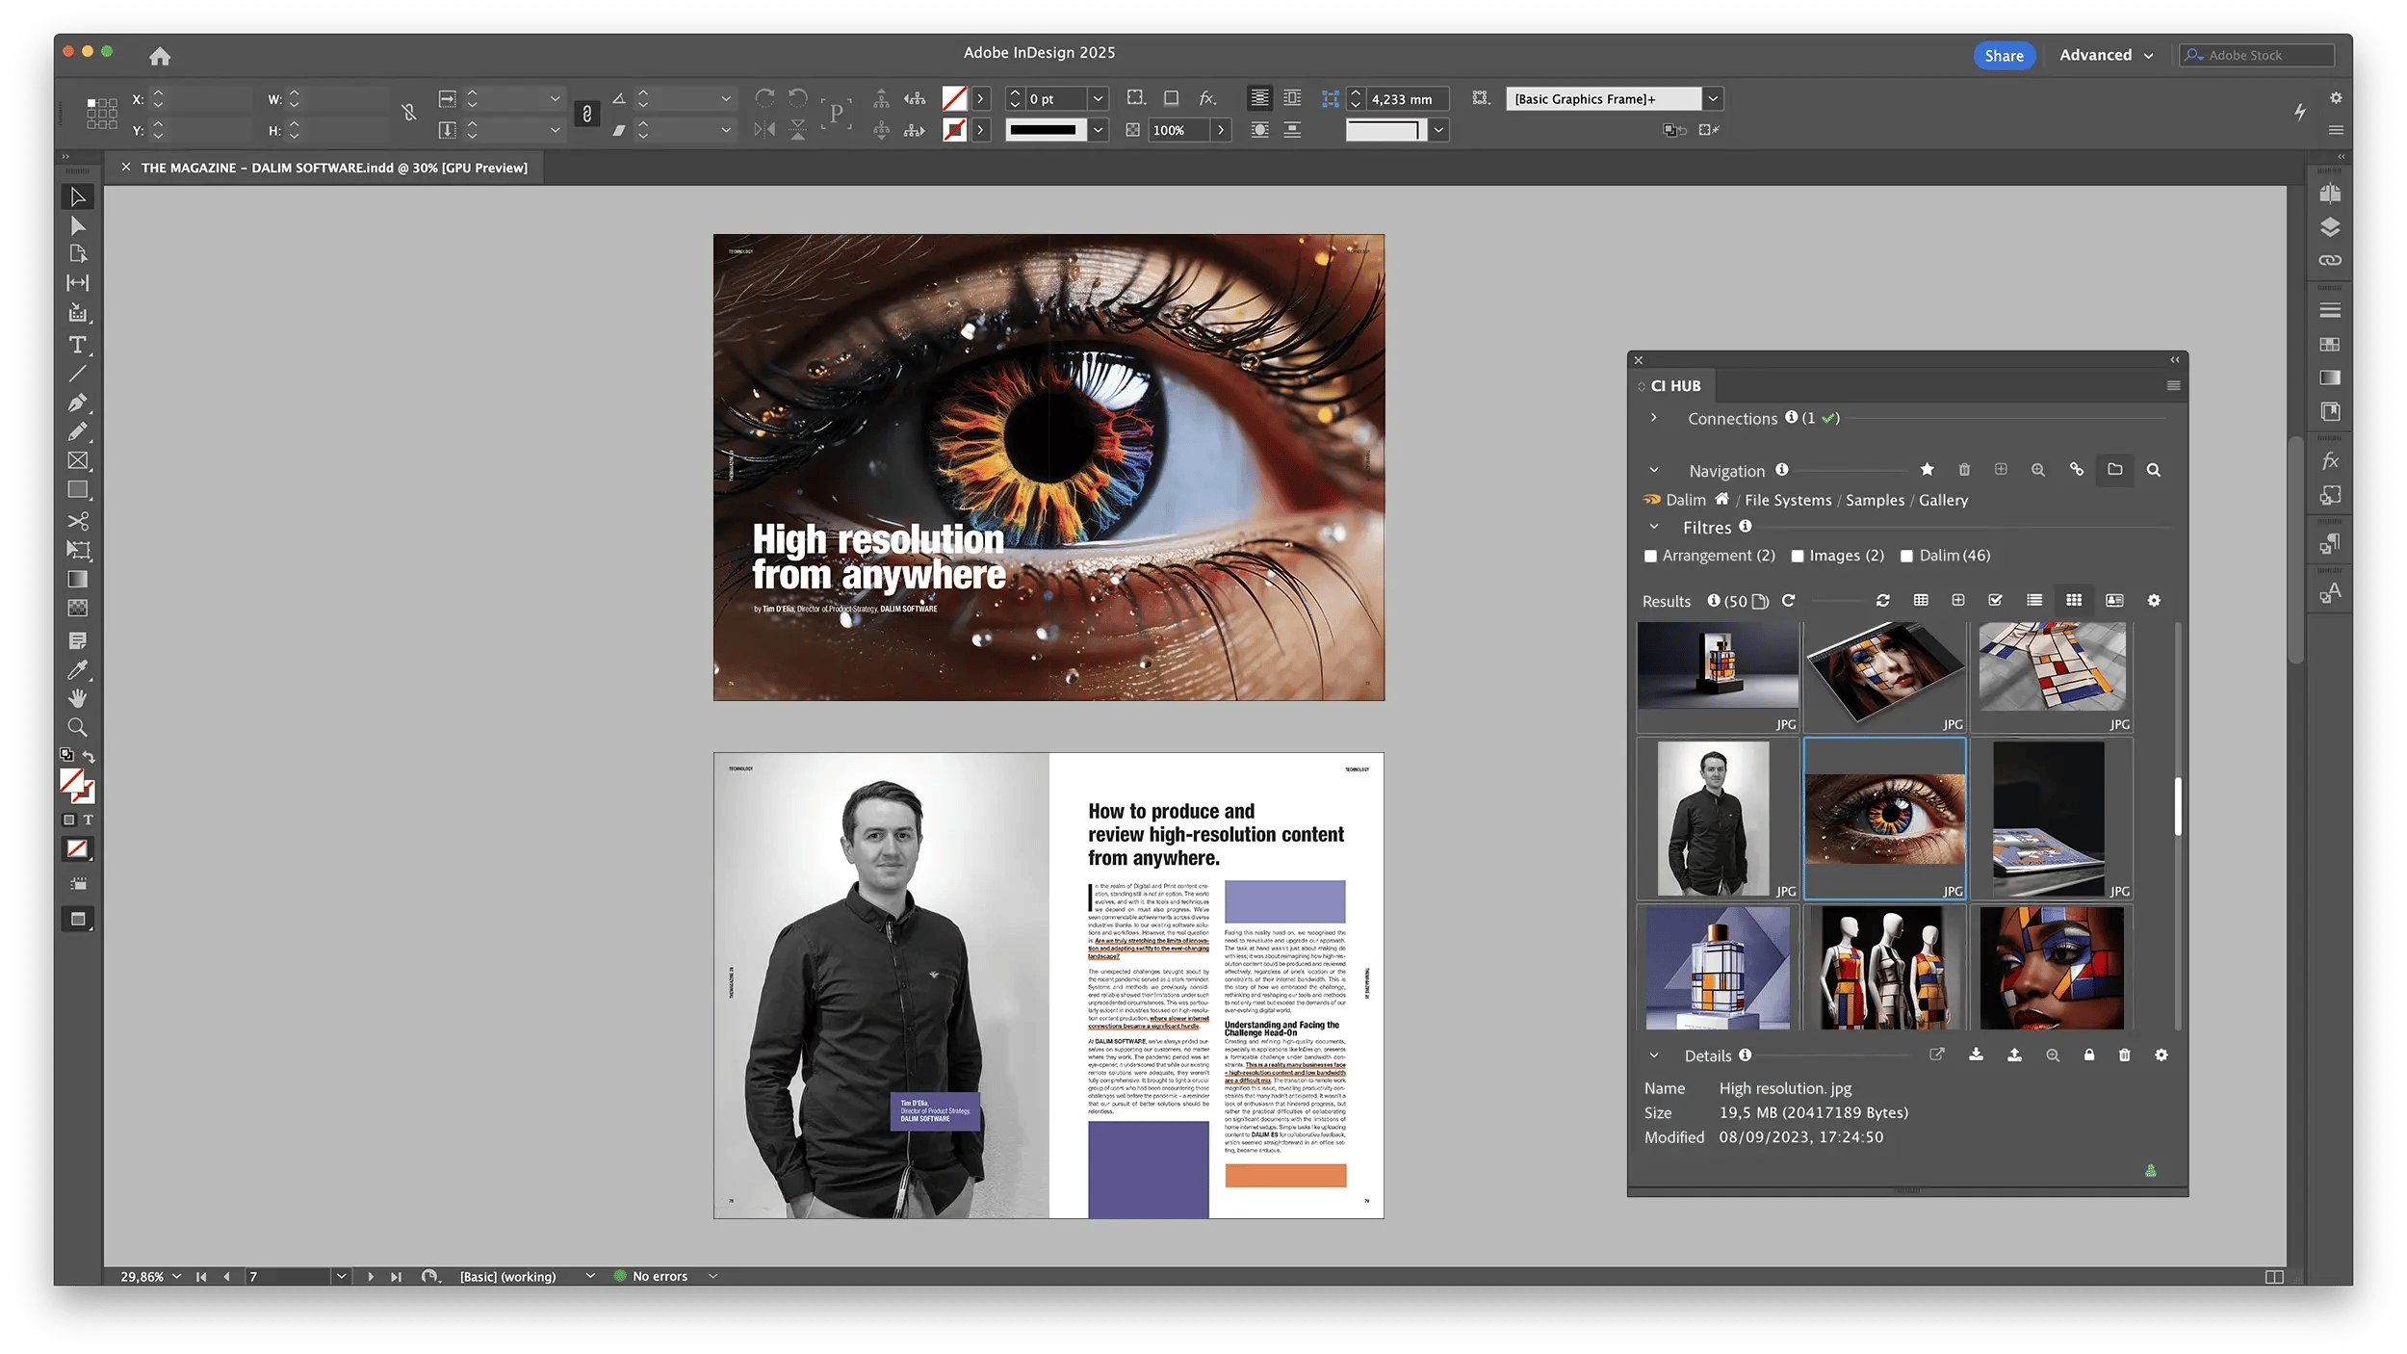This screenshot has width=2407, height=1354.
Task: Switch to THE MAGAZINE document tab
Action: [x=333, y=168]
